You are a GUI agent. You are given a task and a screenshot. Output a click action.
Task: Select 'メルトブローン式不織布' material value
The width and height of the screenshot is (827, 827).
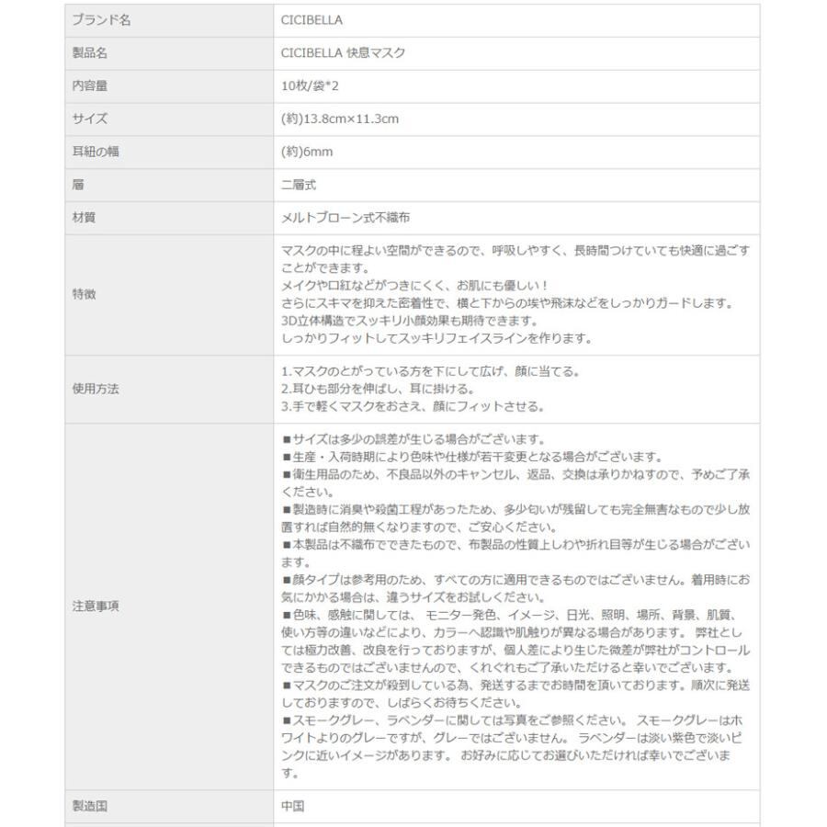tap(345, 218)
